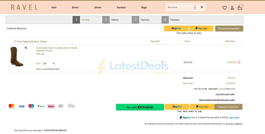Click the Google Pay badge
This screenshot has width=265, height=134.
[71, 106]
